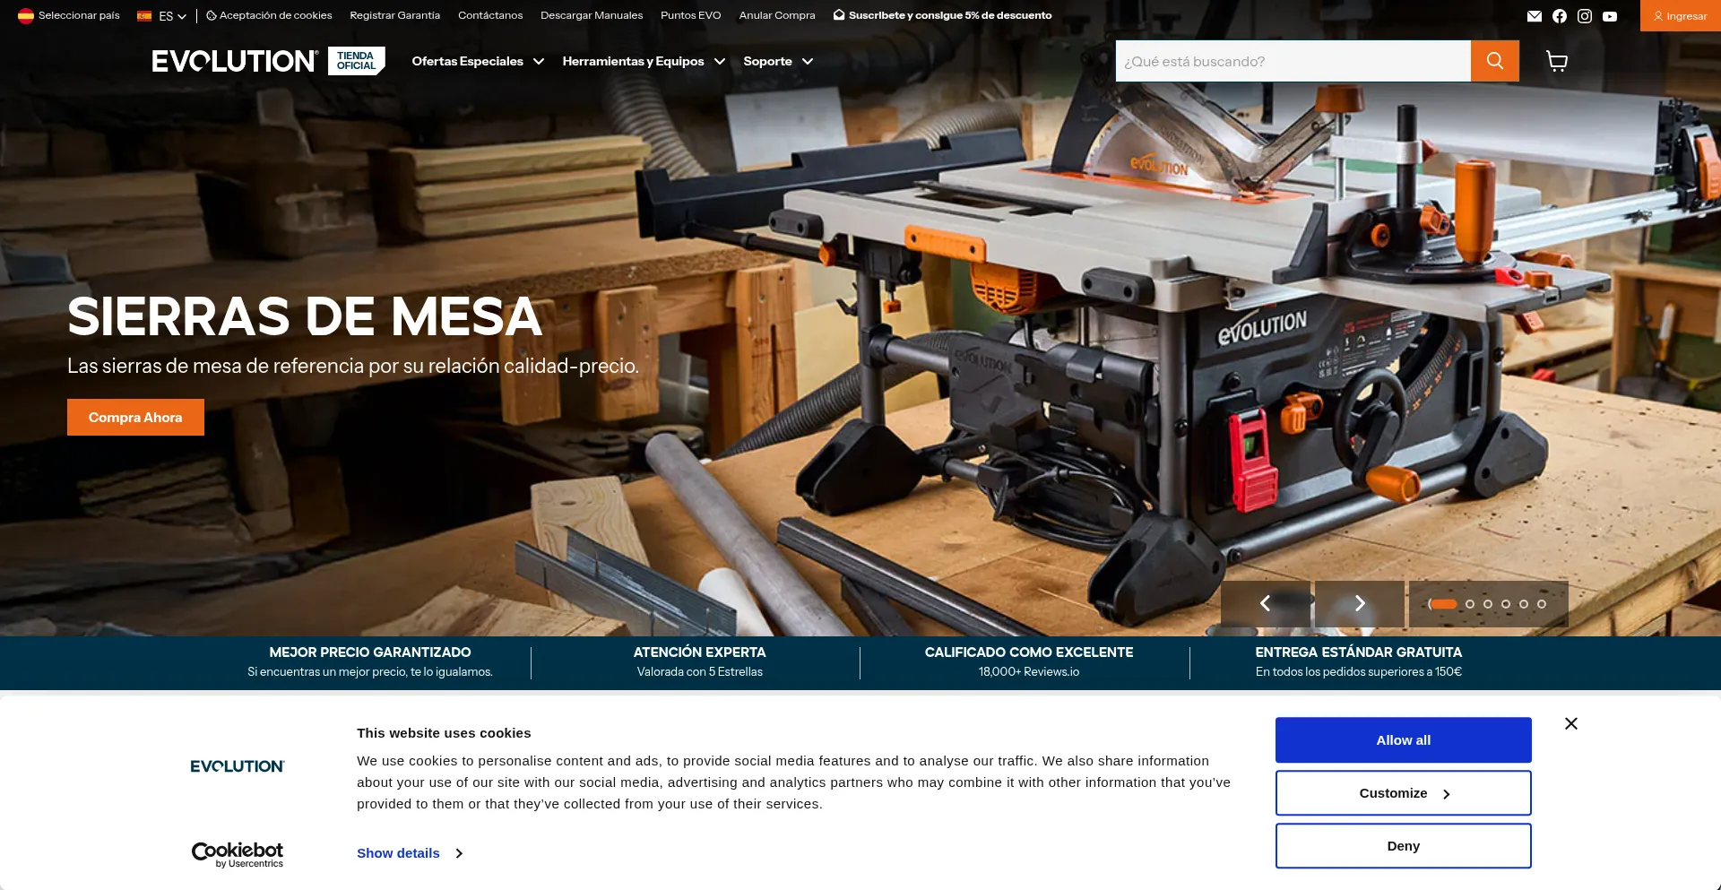Click ENTREGA ESTÁNDAR GRATUITA text
This screenshot has width=1721, height=890.
(1359, 652)
